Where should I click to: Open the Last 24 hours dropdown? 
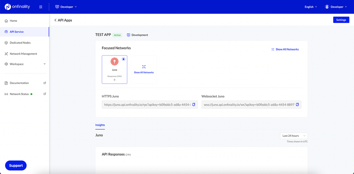click(294, 136)
